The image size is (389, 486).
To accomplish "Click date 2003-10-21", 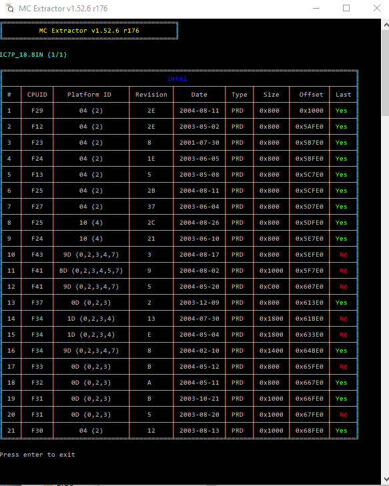I will click(199, 399).
